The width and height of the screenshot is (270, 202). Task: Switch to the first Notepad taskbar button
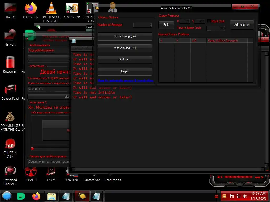coord(66,196)
